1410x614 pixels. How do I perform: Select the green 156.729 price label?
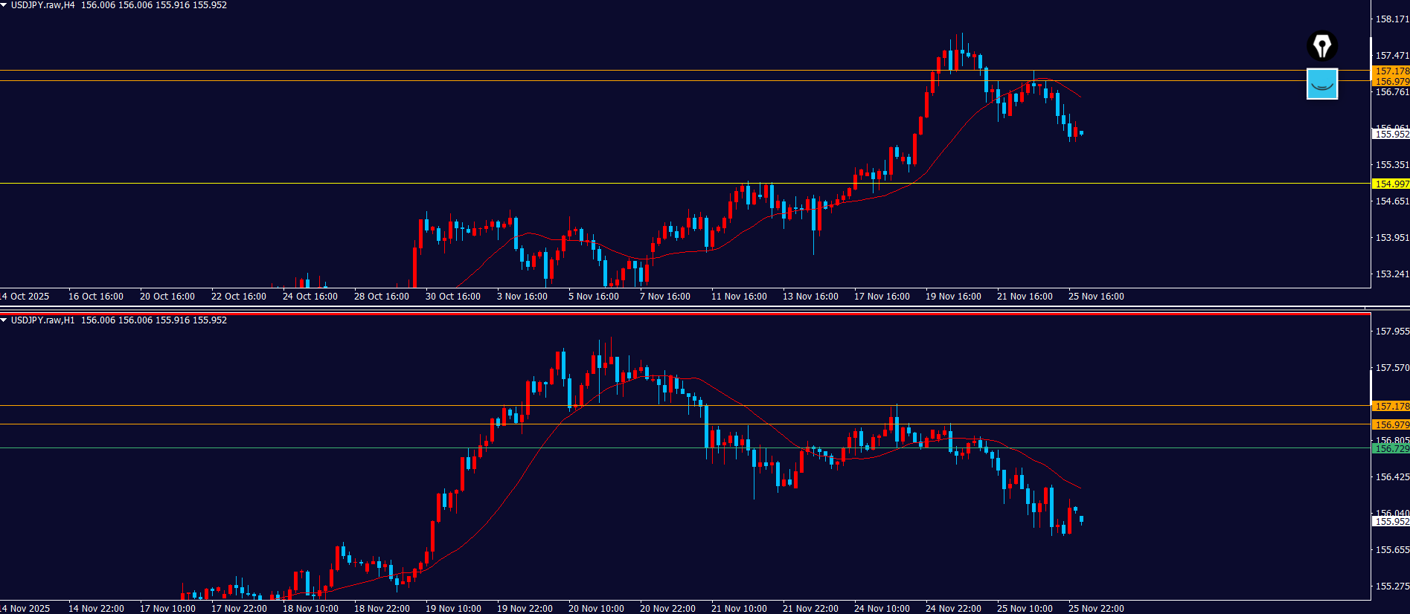coord(1390,448)
